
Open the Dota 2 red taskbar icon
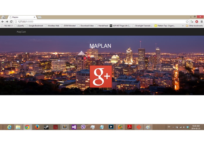point(55,127)
